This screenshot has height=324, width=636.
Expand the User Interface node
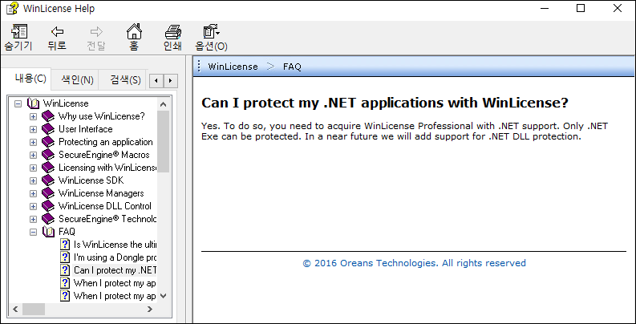pos(33,130)
